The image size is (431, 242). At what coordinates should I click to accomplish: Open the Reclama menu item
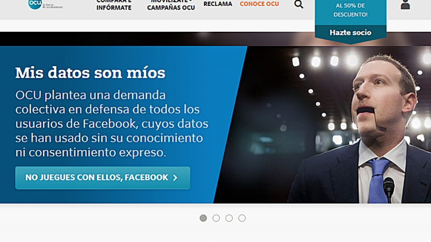[x=218, y=4]
